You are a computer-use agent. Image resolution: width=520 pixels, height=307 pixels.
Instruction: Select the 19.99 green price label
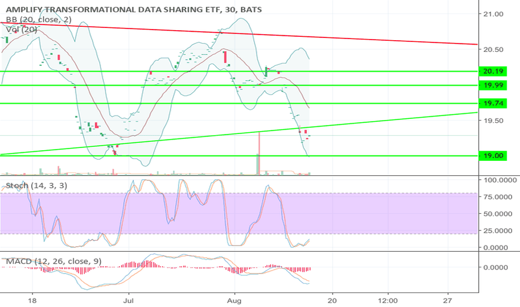(493, 85)
